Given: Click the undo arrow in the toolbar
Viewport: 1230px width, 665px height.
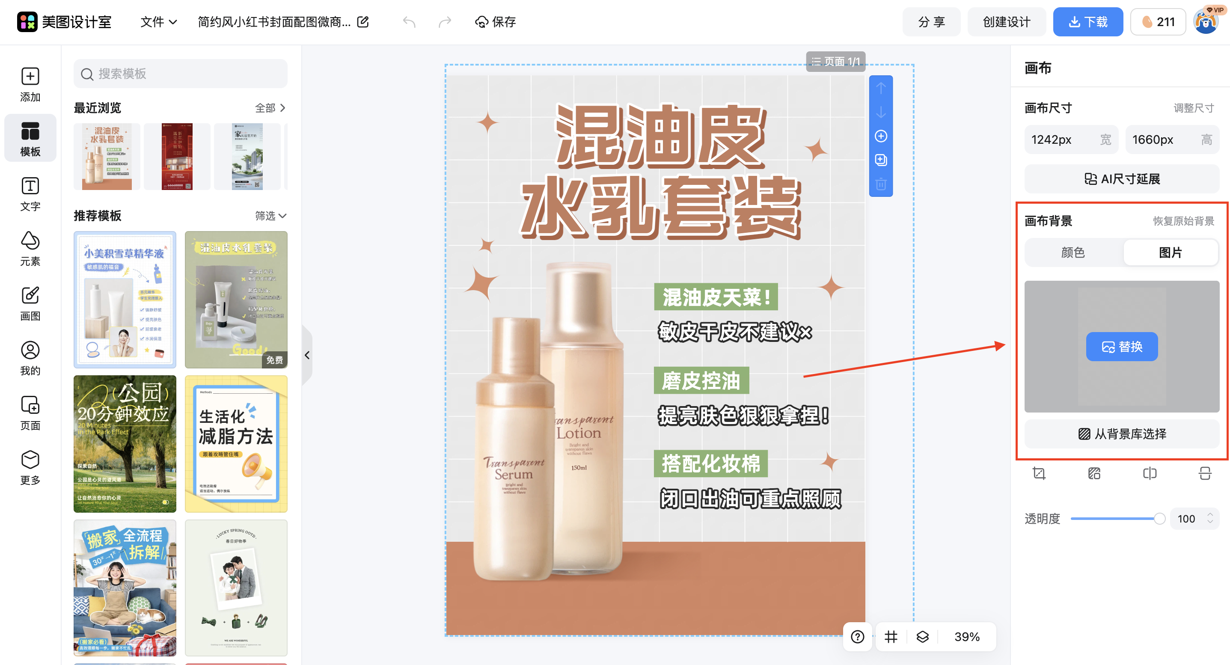Looking at the screenshot, I should tap(409, 22).
